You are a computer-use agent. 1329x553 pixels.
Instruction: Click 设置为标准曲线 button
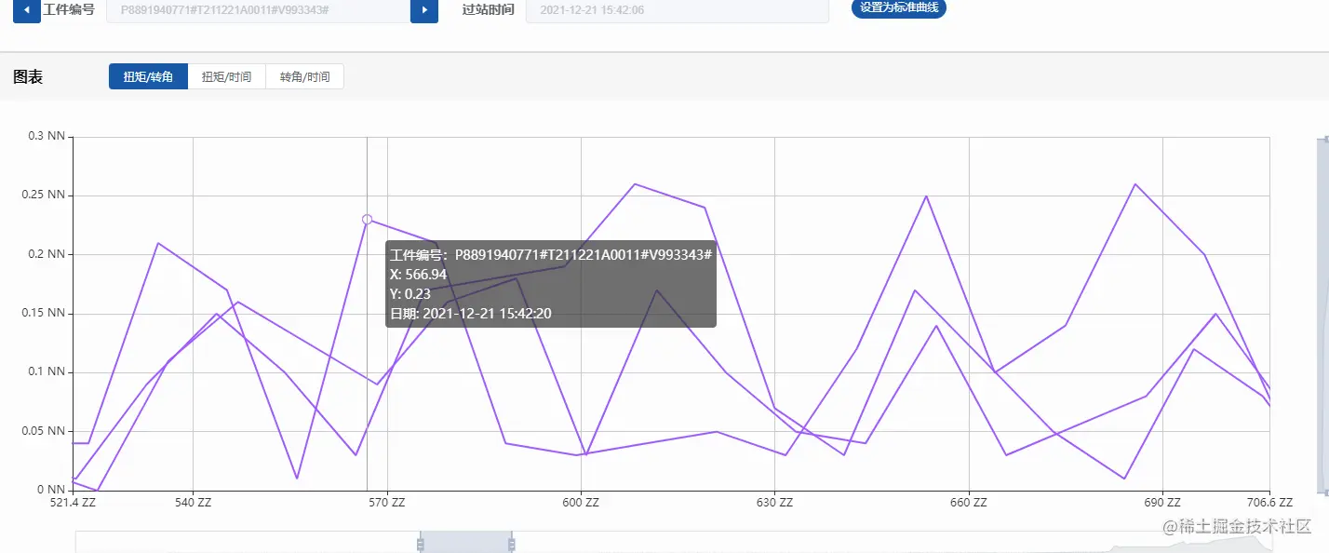pos(898,7)
